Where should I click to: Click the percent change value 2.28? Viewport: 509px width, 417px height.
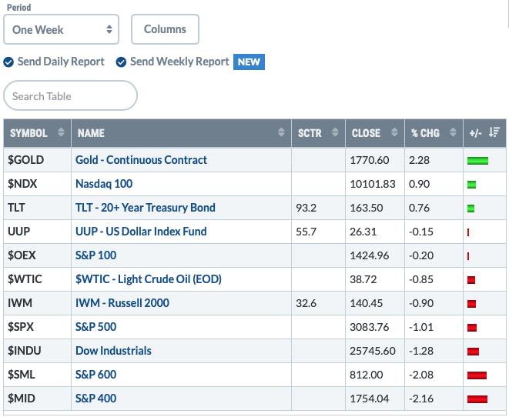click(x=419, y=160)
